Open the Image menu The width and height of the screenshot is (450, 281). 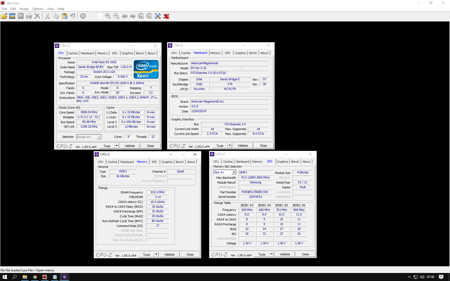pos(24,9)
